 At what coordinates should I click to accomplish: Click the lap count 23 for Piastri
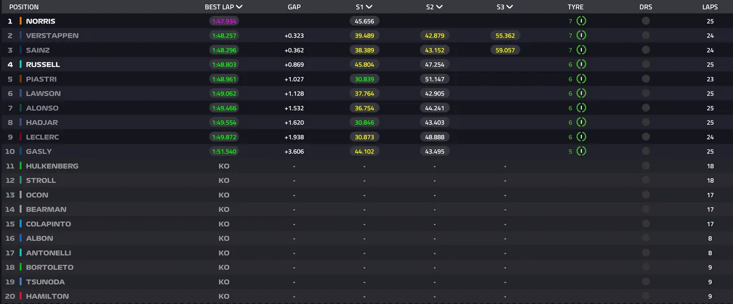coord(710,79)
